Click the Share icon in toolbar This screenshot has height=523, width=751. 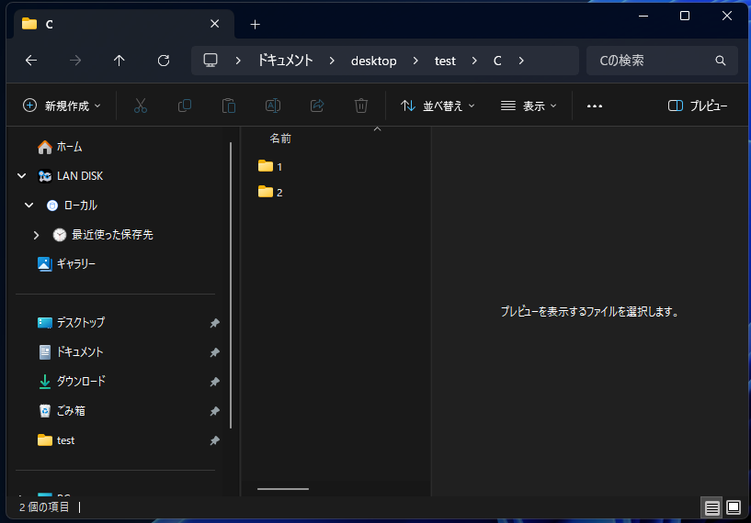tap(317, 106)
